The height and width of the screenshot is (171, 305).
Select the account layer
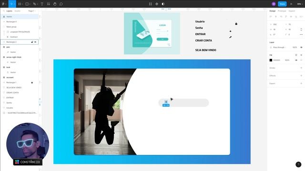(x=20, y=77)
